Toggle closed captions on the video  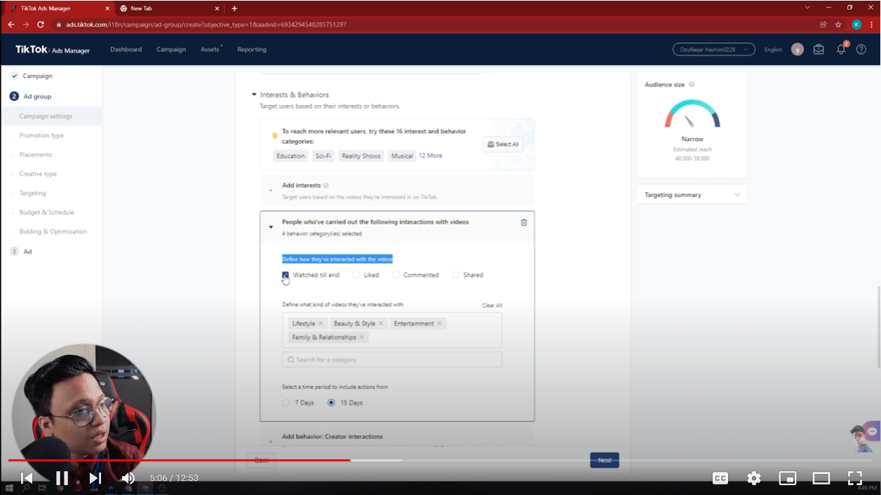[720, 478]
